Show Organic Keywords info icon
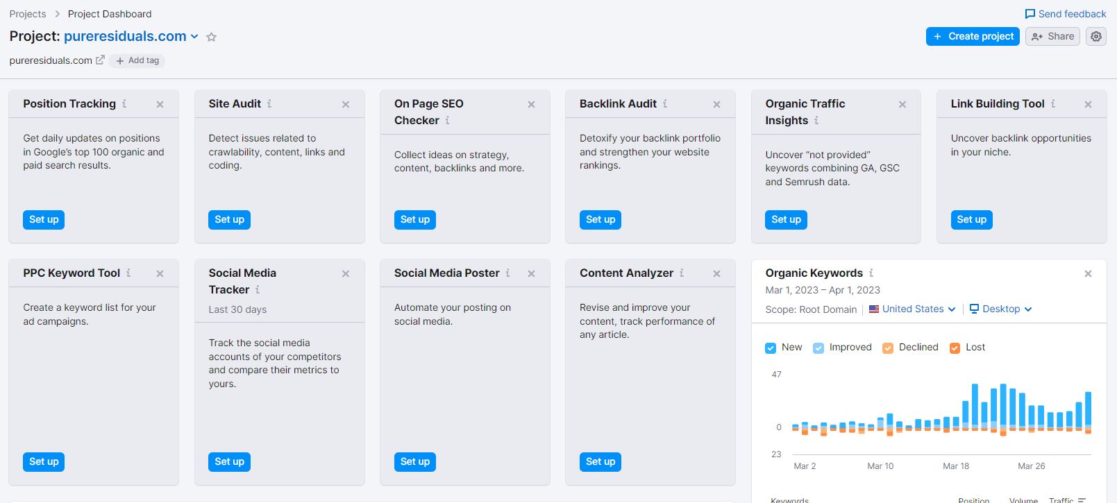Image resolution: width=1117 pixels, height=503 pixels. click(871, 273)
